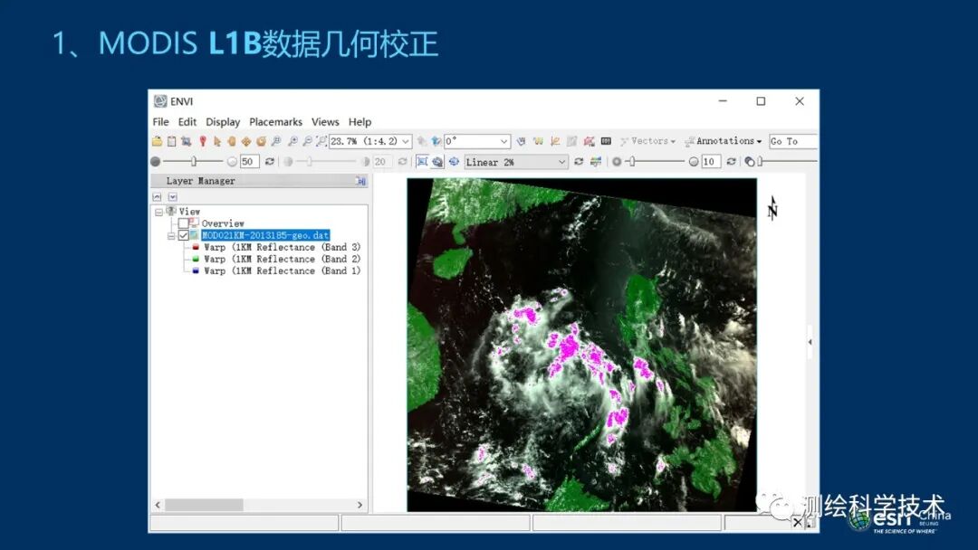Image resolution: width=978 pixels, height=550 pixels.
Task: Select the Rotate view tool
Action: click(261, 141)
